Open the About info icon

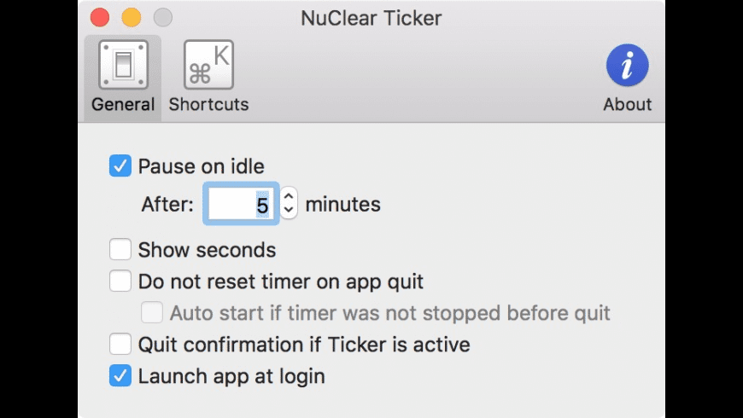pyautogui.click(x=628, y=66)
